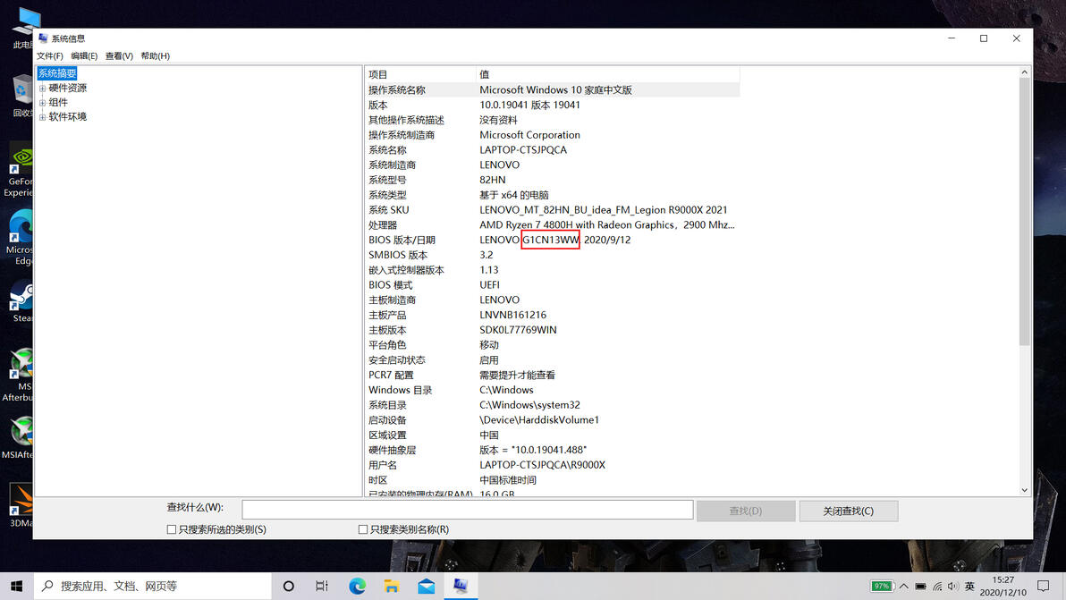The image size is (1066, 600).
Task: Expand the 组件 tree node
Action: click(42, 103)
